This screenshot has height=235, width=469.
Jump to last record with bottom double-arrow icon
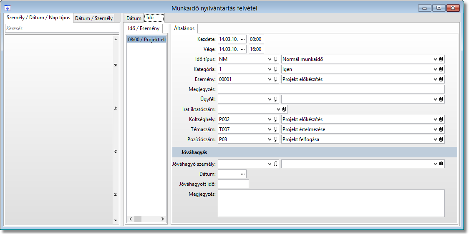pyautogui.click(x=116, y=195)
